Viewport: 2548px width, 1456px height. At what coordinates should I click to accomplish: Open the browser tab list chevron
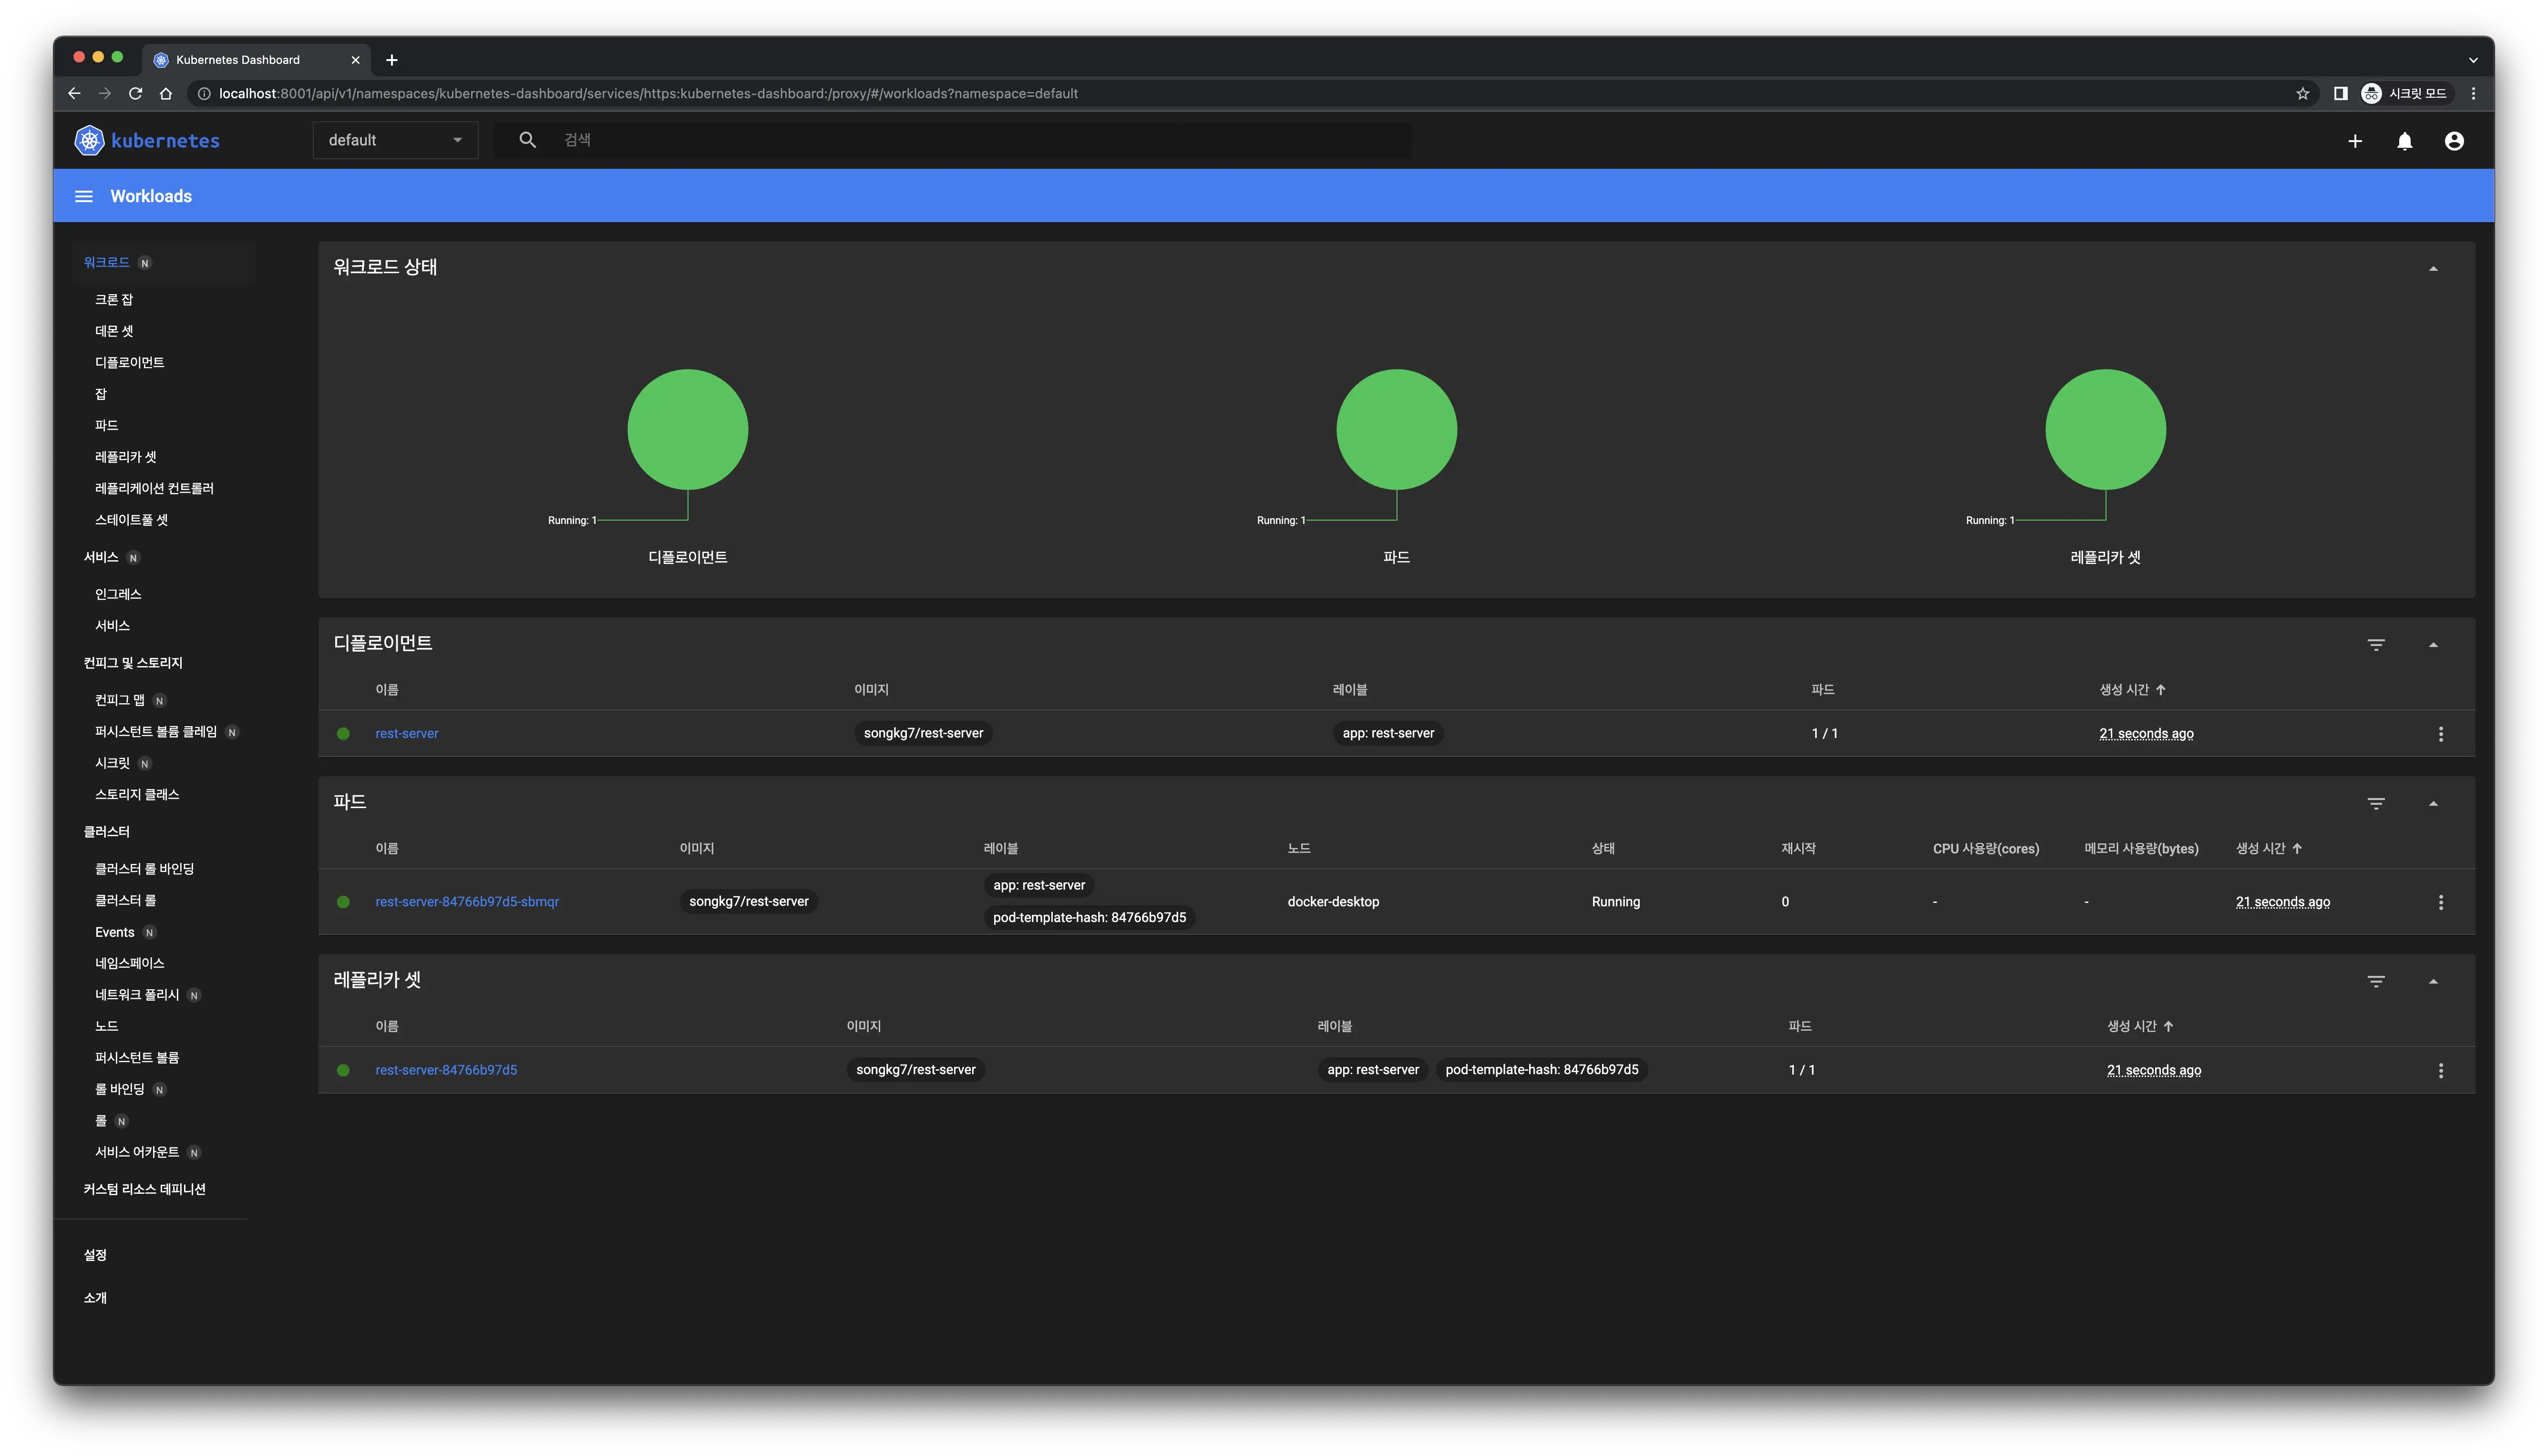(2473, 60)
